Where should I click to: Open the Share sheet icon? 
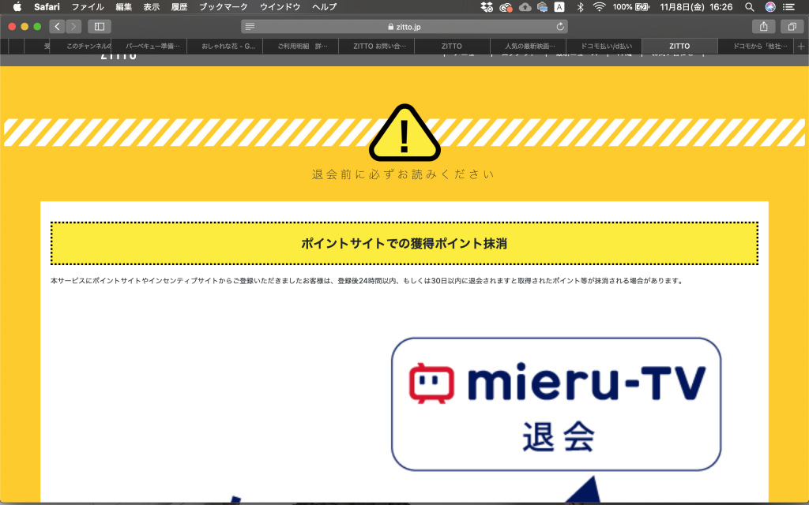[764, 26]
